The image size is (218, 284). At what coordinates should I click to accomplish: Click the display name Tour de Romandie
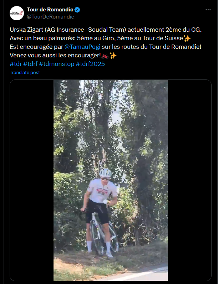[49, 10]
